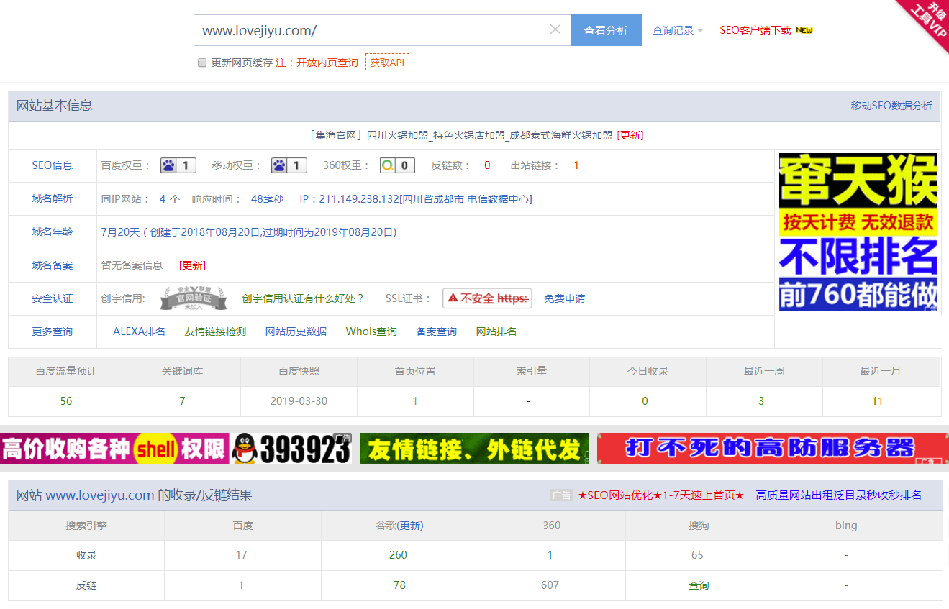Screen dimensions: 949x609
Task: Click the Google indexed count 260
Action: [399, 555]
